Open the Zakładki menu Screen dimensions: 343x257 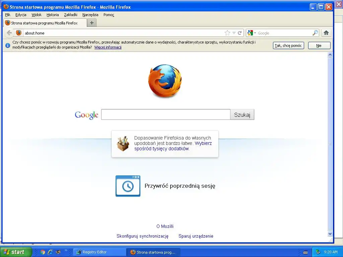pyautogui.click(x=71, y=15)
